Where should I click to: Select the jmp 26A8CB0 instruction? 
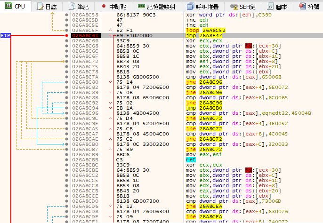204,108
